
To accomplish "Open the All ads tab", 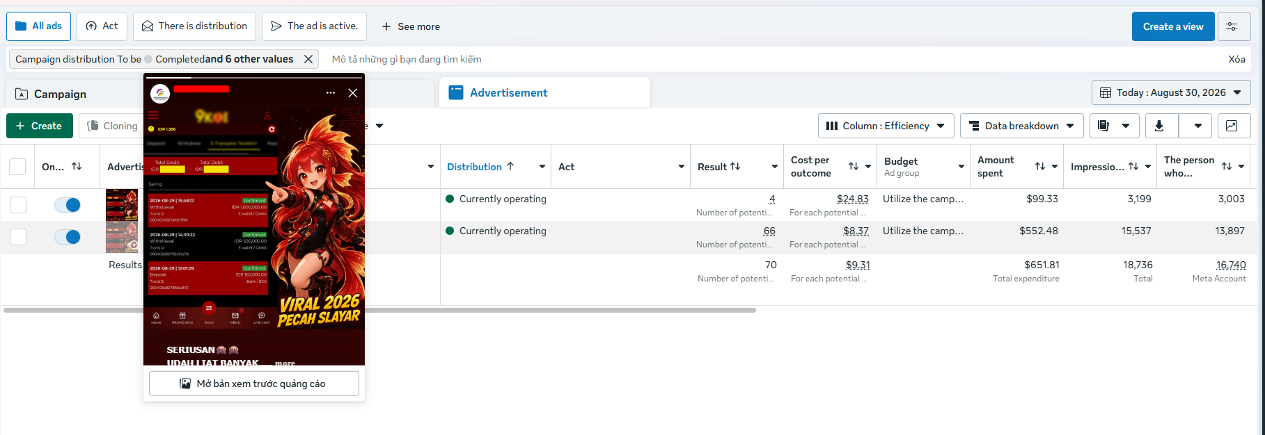I will pos(39,26).
